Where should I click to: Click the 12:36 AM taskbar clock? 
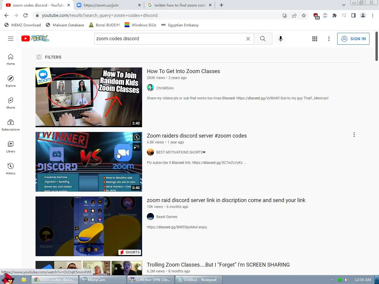[363, 280]
